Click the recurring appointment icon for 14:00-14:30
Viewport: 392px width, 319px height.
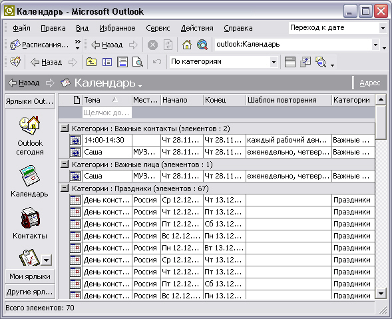click(75, 140)
